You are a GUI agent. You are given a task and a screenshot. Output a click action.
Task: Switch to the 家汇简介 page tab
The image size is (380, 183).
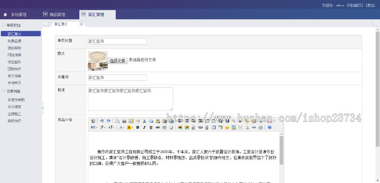(61, 24)
